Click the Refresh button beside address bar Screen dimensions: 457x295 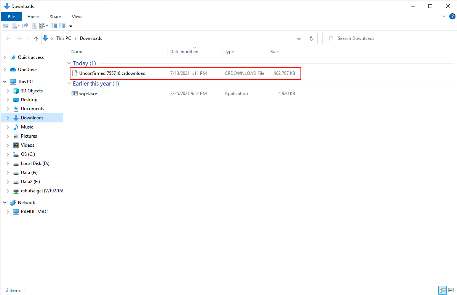[312, 38]
